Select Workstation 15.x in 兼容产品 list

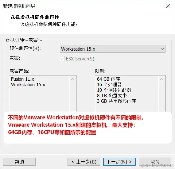click(x=28, y=85)
